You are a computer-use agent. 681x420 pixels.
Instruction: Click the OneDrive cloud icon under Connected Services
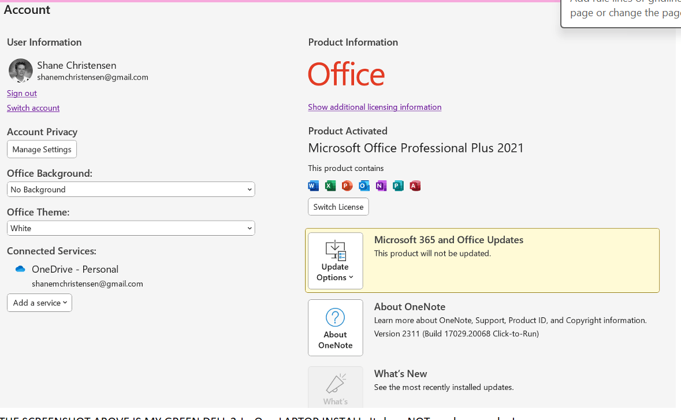point(20,268)
